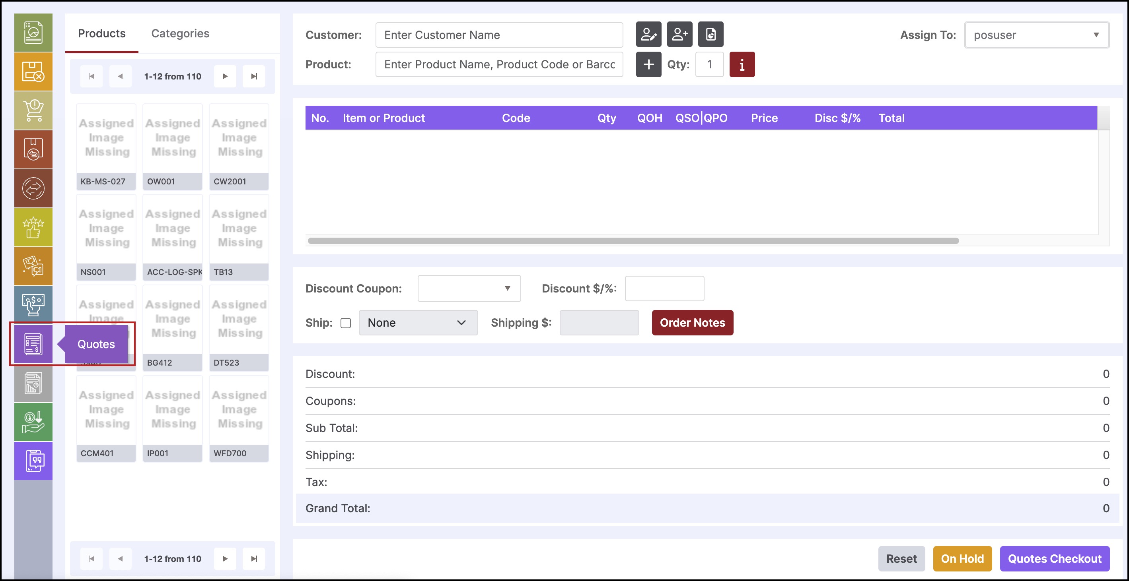Click the Quotes Checkout button

(1055, 559)
